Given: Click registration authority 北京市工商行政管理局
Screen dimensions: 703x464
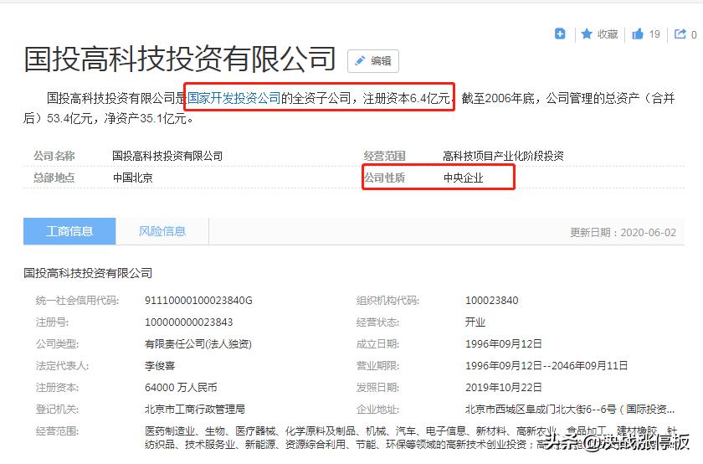Looking at the screenshot, I should click(194, 410).
